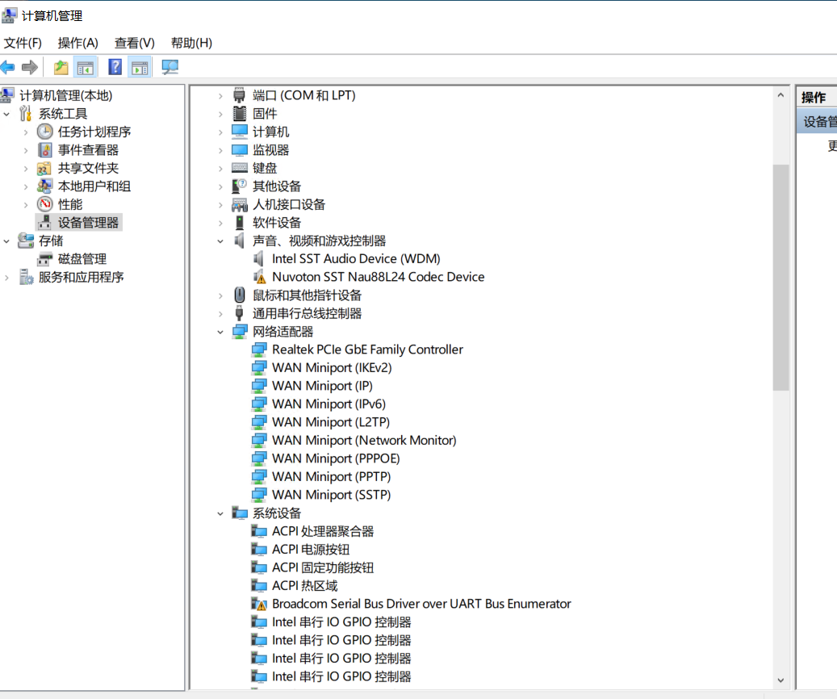Open the 操作(A) menu
Screen dimensions: 837x699
pyautogui.click(x=77, y=43)
